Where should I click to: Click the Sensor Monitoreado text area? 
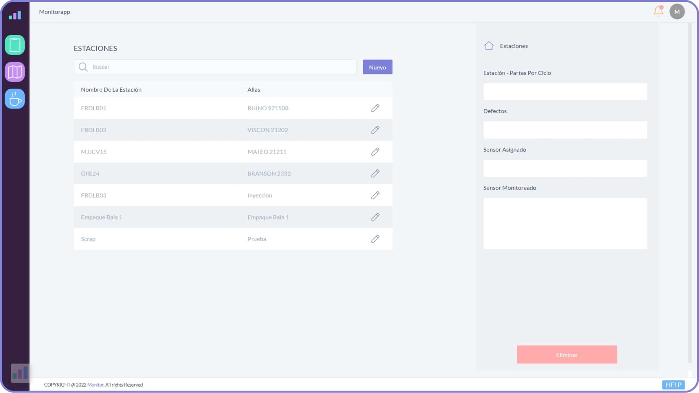click(x=565, y=223)
